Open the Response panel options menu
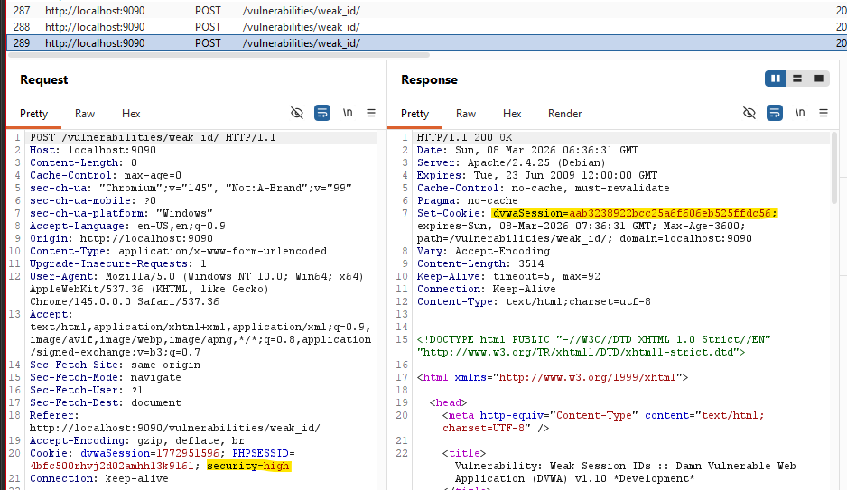 coord(824,113)
